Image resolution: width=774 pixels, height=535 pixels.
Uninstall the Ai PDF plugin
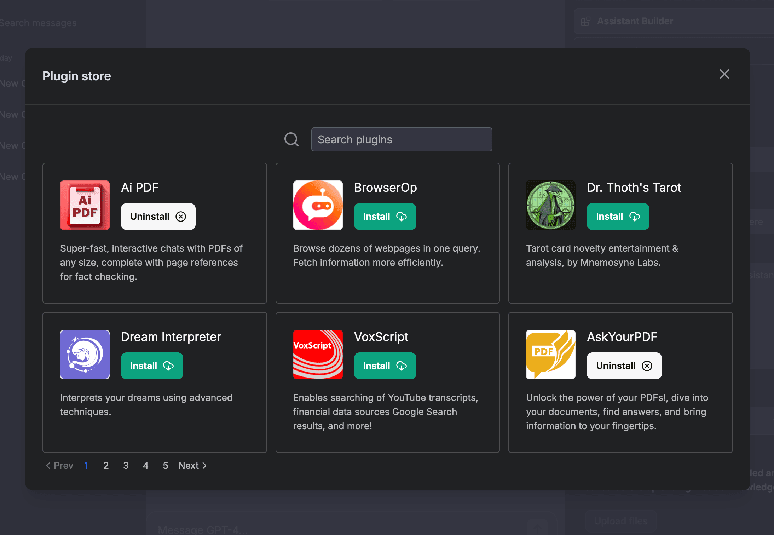pyautogui.click(x=158, y=217)
